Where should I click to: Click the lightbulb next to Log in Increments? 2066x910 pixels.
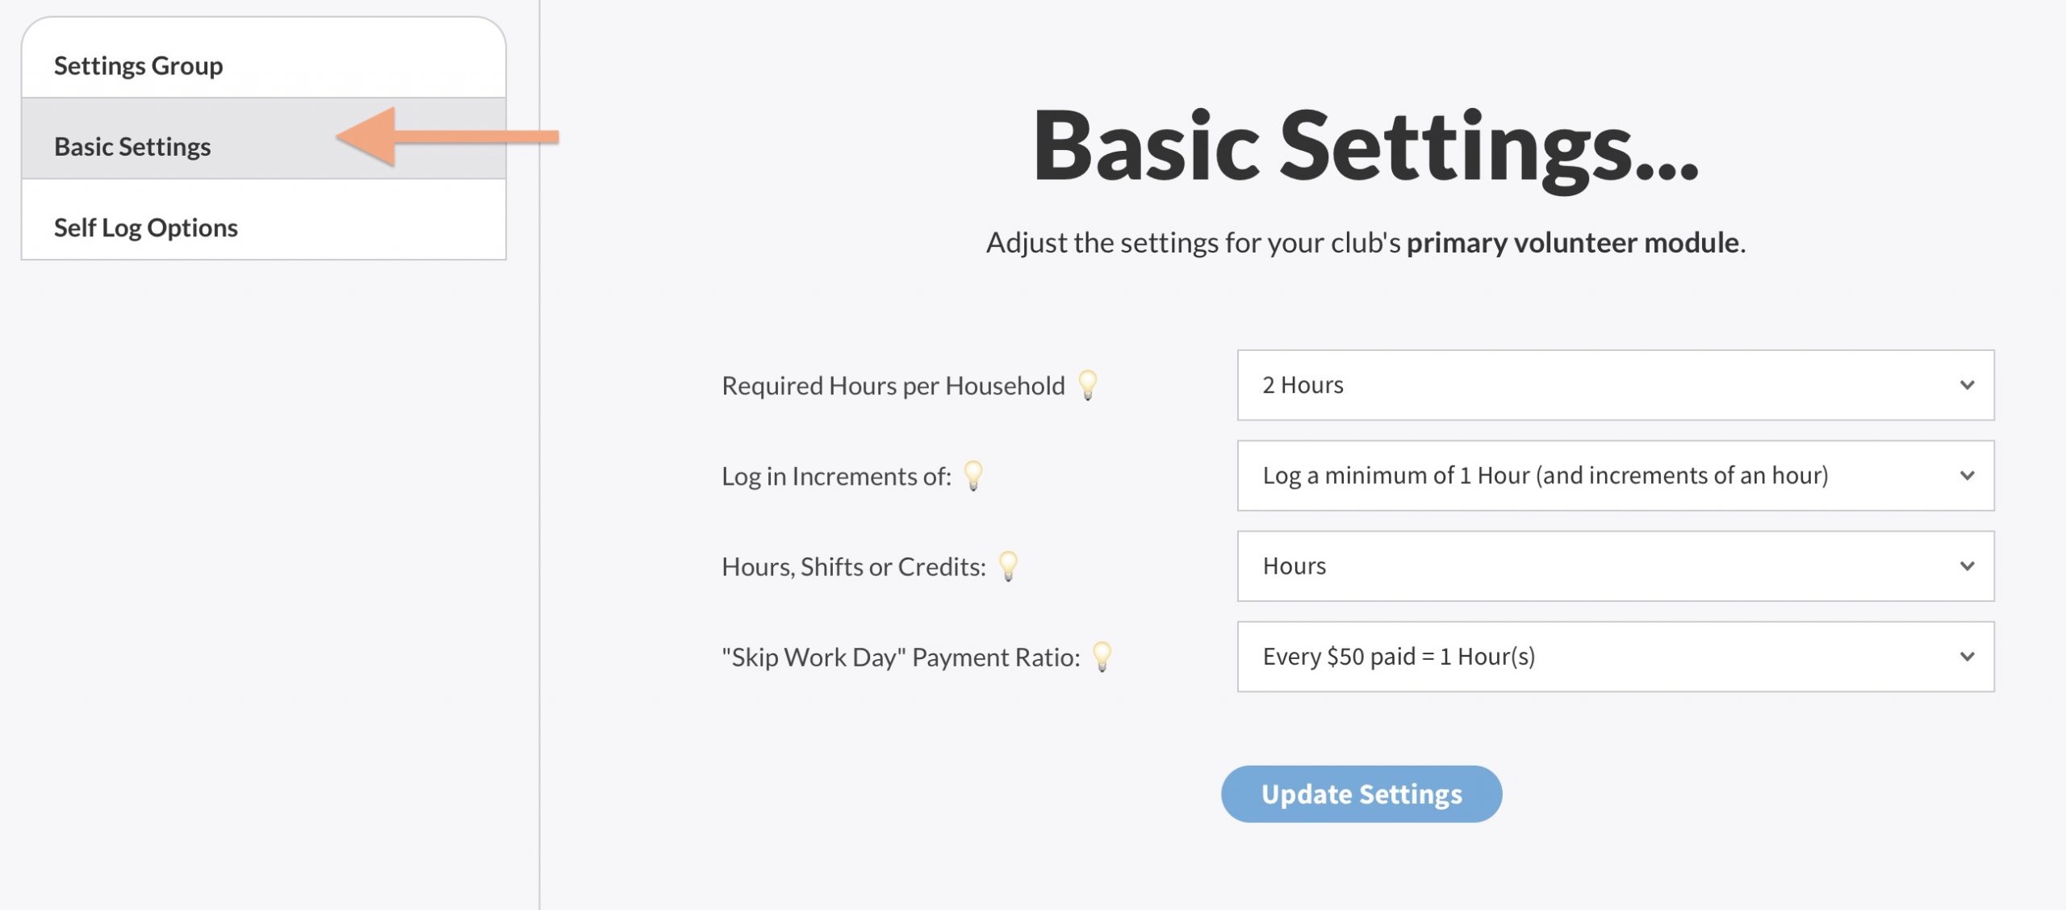coord(973,474)
